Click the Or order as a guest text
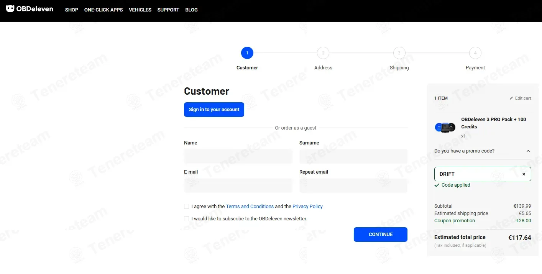The image size is (542, 274). tap(296, 128)
